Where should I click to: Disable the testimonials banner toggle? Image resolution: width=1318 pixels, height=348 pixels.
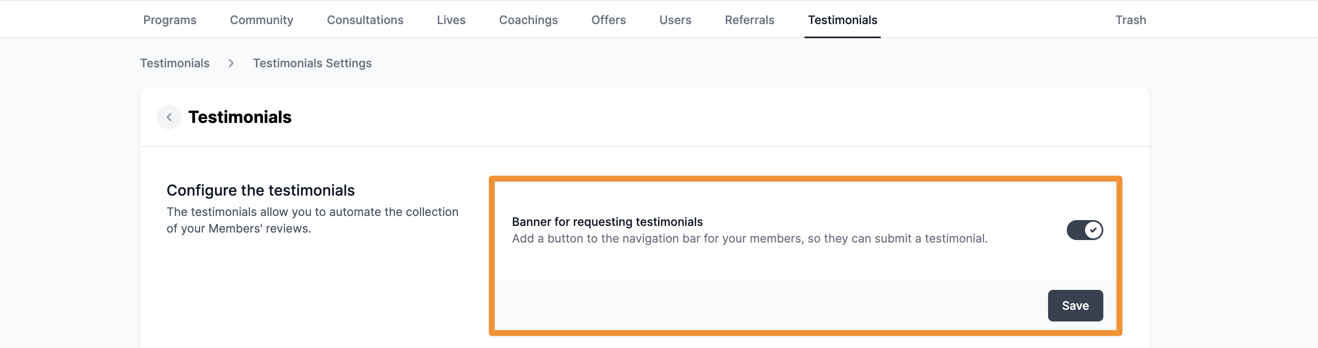coord(1084,230)
